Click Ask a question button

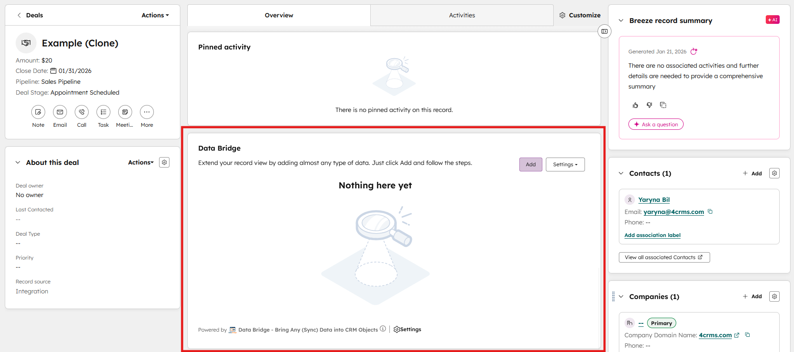click(x=656, y=125)
